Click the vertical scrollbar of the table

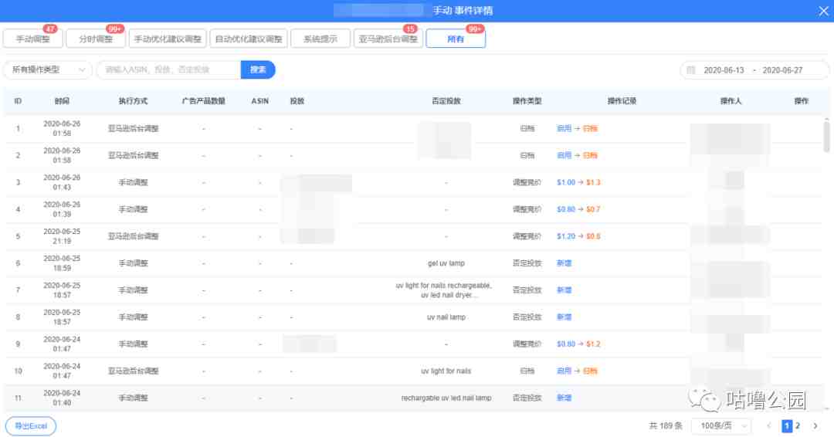pos(826,137)
